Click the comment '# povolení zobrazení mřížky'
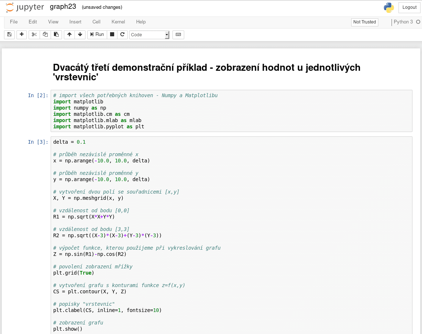This screenshot has height=334, width=422. point(93,267)
